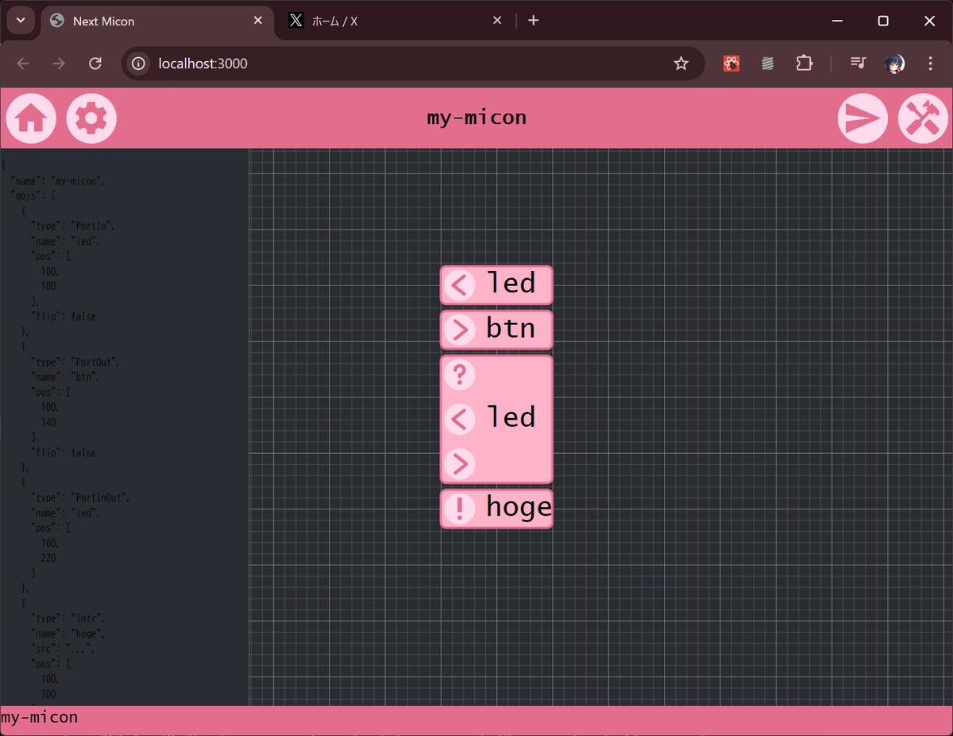Select the left-arrow port icon on top led block

459,285
